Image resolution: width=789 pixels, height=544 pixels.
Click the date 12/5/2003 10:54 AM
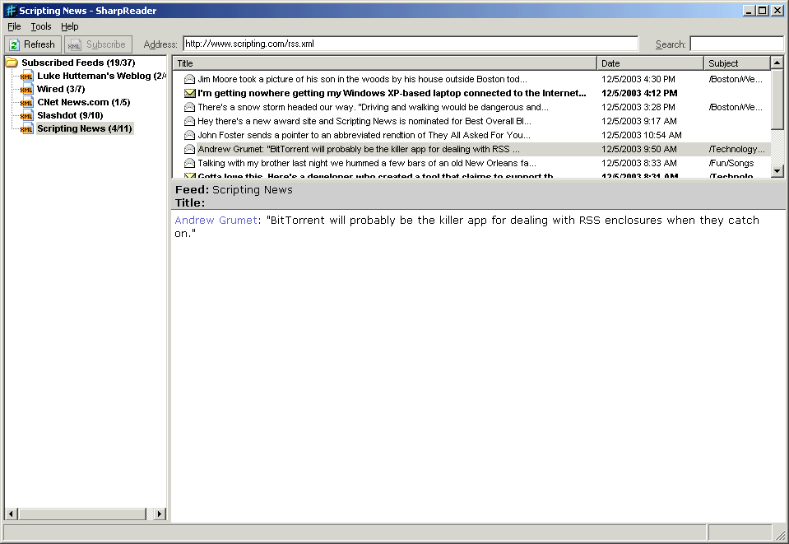click(642, 135)
